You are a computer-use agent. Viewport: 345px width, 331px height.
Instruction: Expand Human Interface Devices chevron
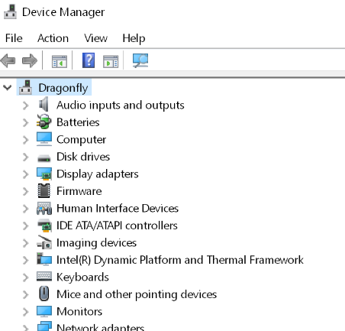click(x=25, y=209)
